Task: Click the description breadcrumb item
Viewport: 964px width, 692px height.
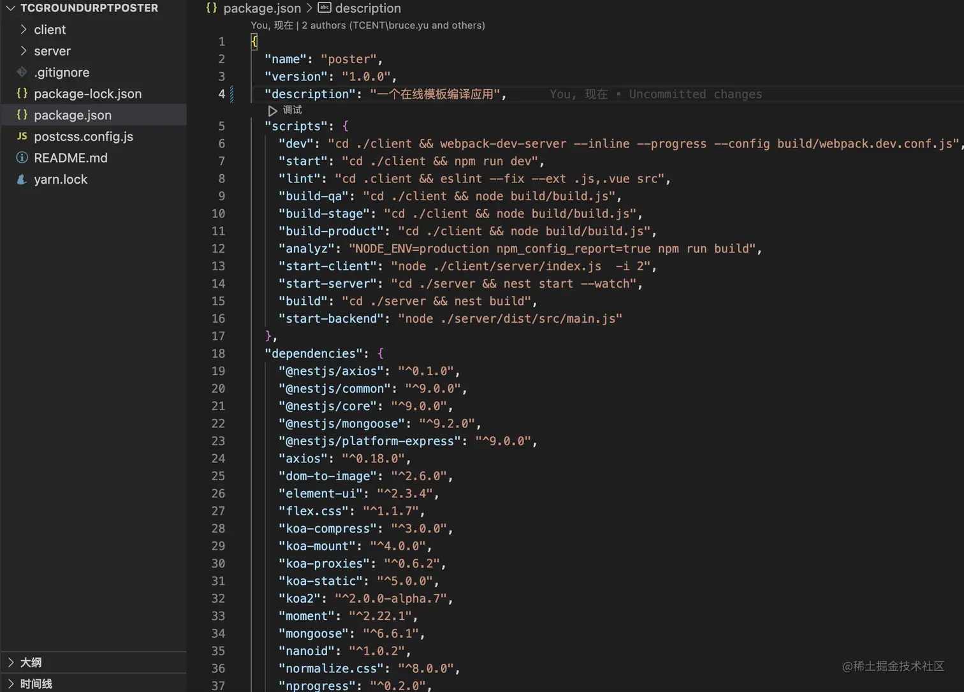Action: [x=368, y=8]
